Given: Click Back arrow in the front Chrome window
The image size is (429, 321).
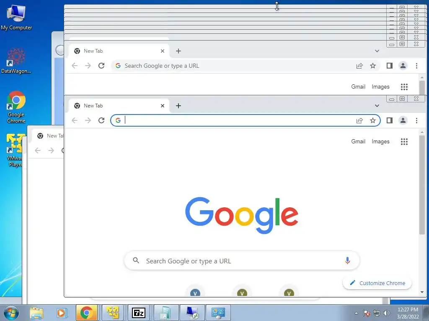Looking at the screenshot, I should tap(75, 120).
